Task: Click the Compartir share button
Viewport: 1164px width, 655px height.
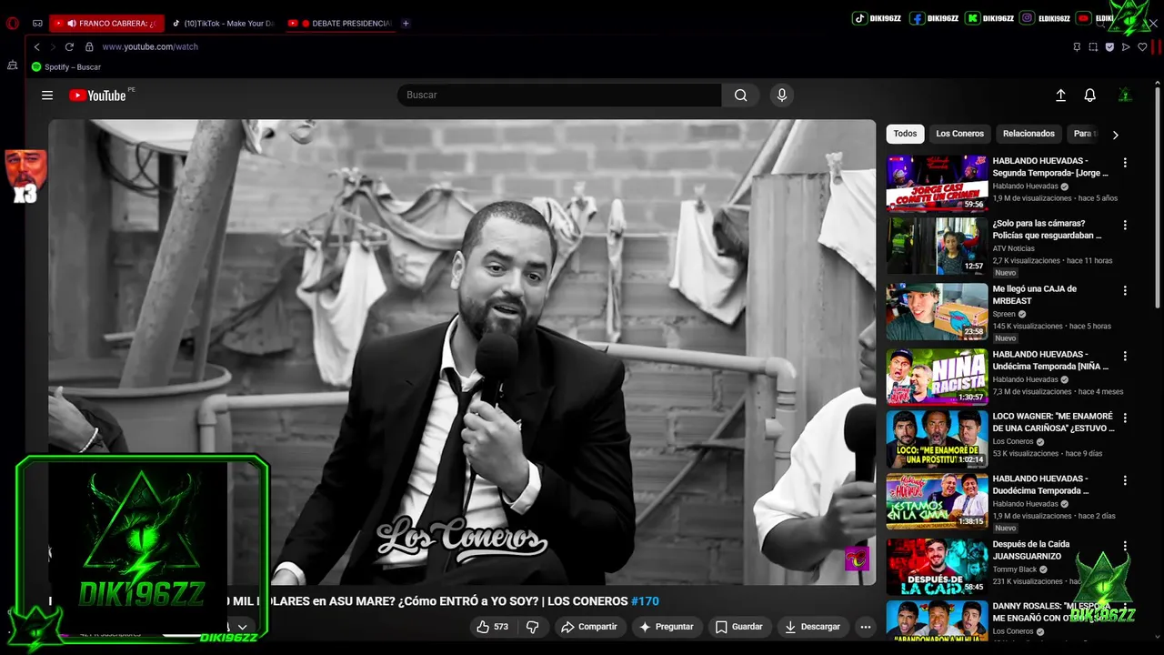Action: [x=589, y=627]
